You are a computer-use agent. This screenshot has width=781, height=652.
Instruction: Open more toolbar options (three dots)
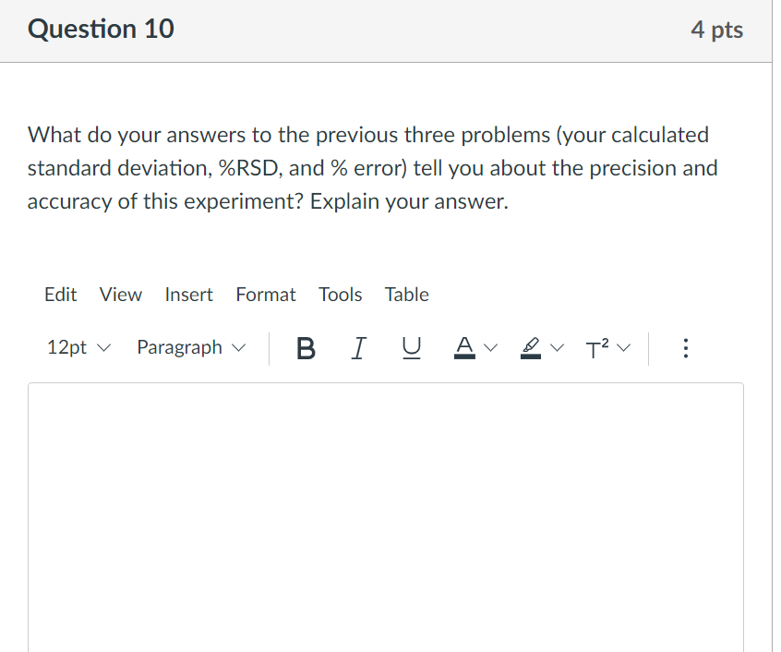point(686,347)
